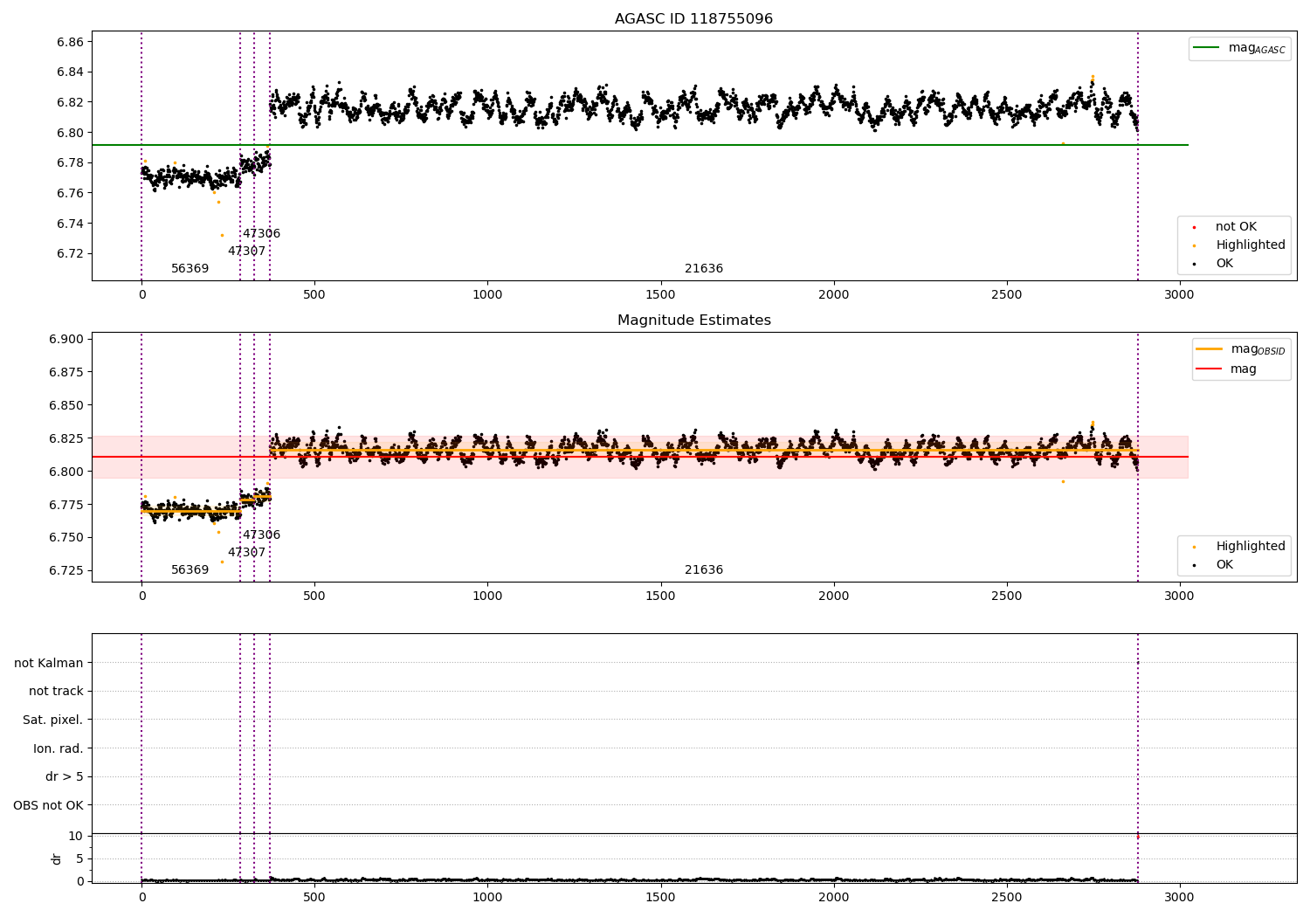Click the '21636' obsid annotation in the middle plot
The width and height of the screenshot is (1310, 917).
tap(704, 569)
